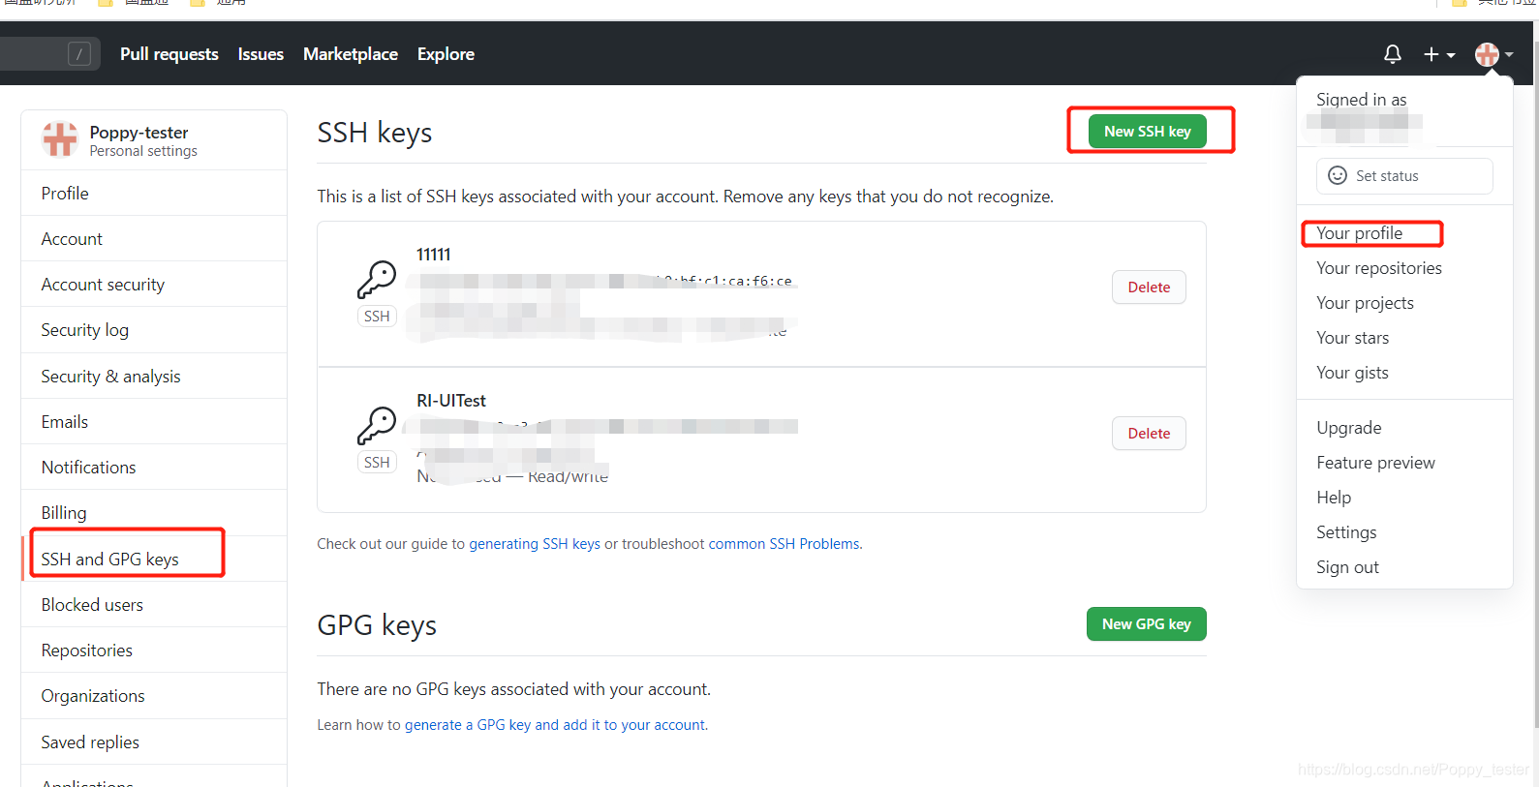
Task: Click the SSH badge under 11111 key
Action: pyautogui.click(x=377, y=317)
